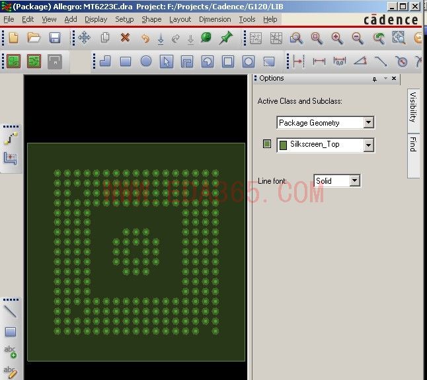Close the Options panel

pyautogui.click(x=394, y=79)
